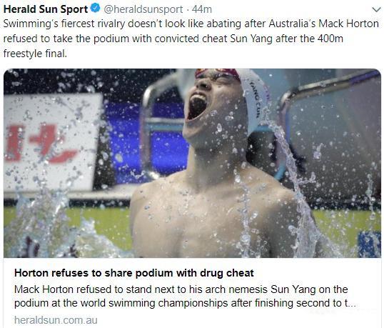Open the swimmer photo preview image

[192, 163]
